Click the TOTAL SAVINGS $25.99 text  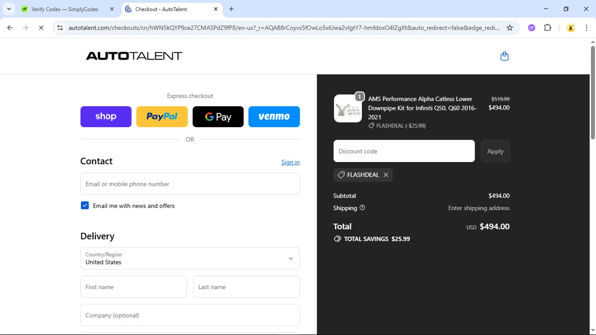pyautogui.click(x=377, y=239)
